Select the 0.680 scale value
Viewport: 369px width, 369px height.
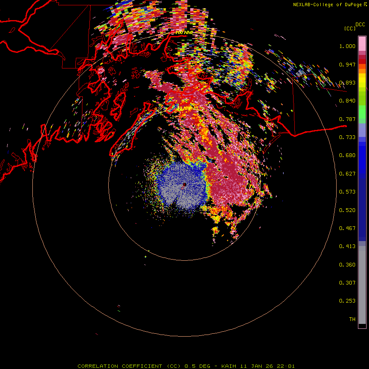(347, 155)
